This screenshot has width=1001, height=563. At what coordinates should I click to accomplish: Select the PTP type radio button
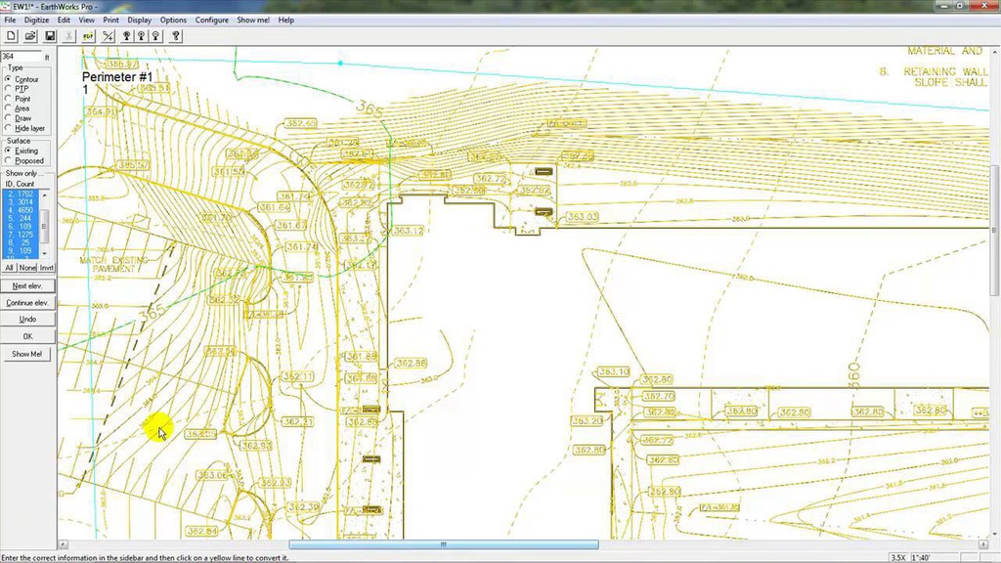click(9, 89)
